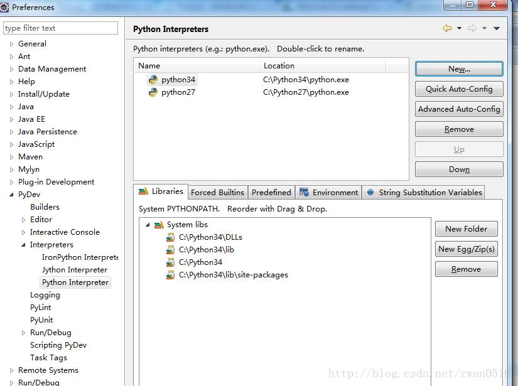Click the Quick Auto-Config button
Viewport: 518px width, 386px height.
point(459,89)
